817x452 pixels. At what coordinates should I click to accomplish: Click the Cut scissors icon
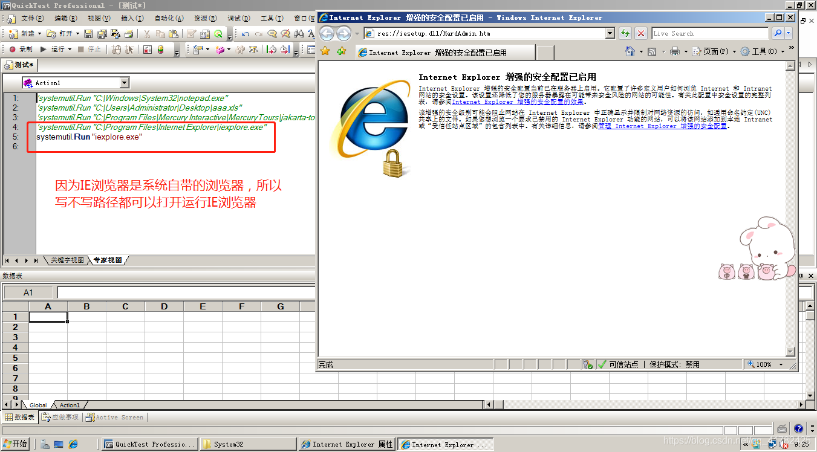[x=147, y=34]
